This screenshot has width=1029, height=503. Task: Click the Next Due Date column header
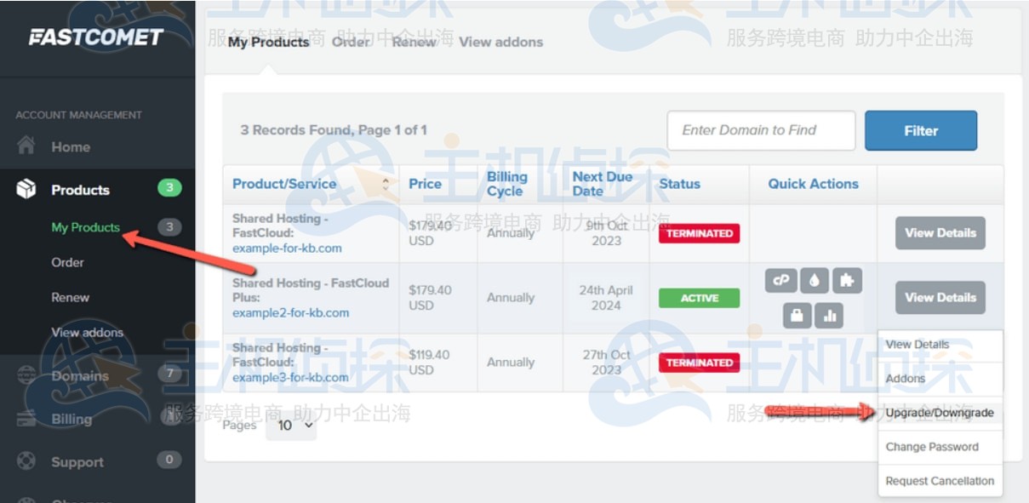pos(603,184)
